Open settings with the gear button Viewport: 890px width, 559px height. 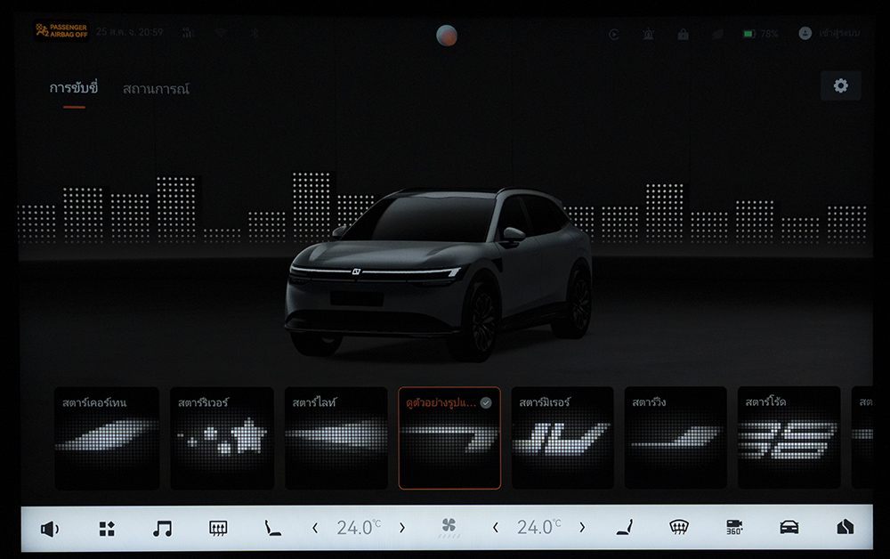click(x=840, y=85)
